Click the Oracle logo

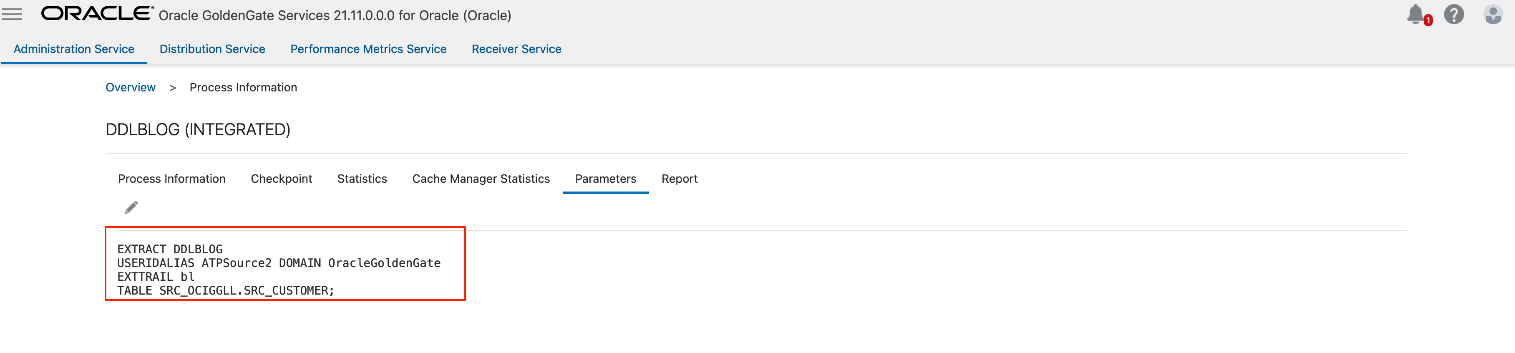pyautogui.click(x=97, y=14)
